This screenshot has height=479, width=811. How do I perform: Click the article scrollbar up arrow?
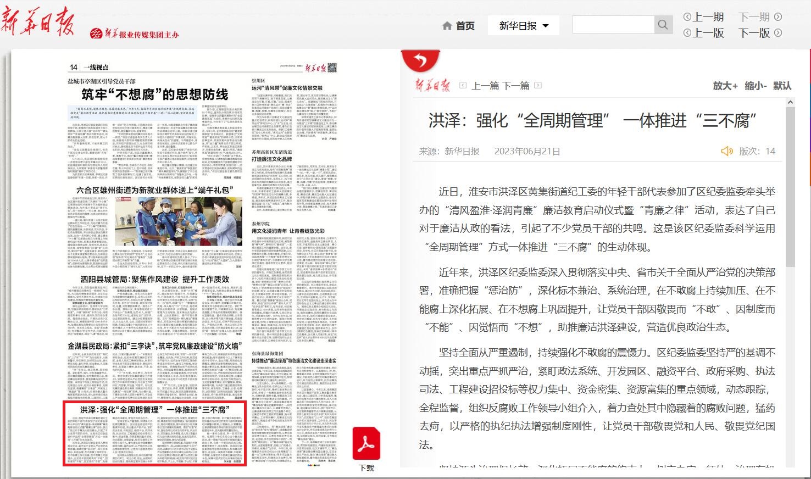click(x=791, y=102)
